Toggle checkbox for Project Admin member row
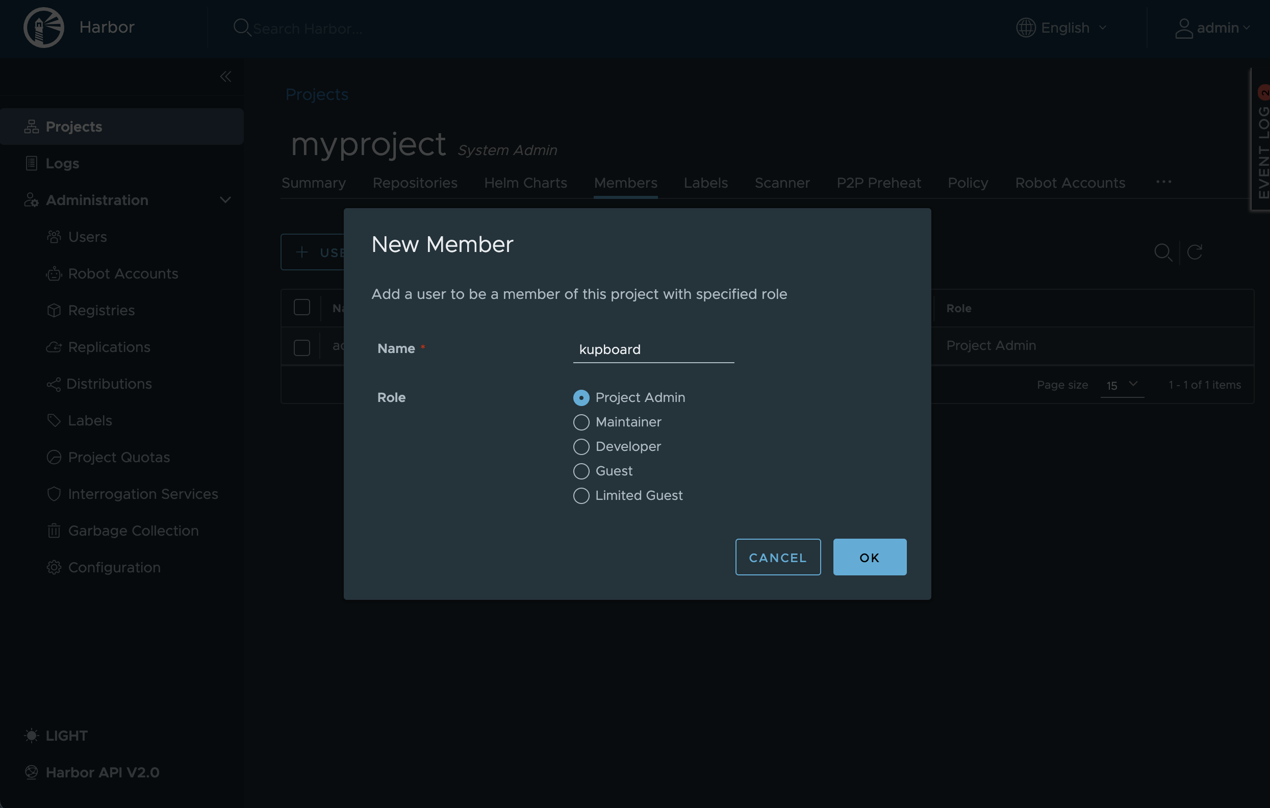Viewport: 1270px width, 808px height. (x=301, y=347)
